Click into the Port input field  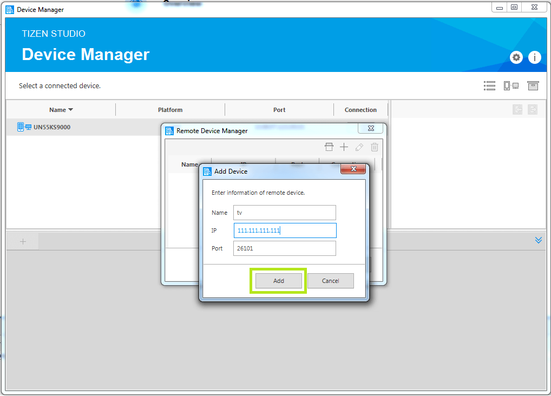click(285, 248)
